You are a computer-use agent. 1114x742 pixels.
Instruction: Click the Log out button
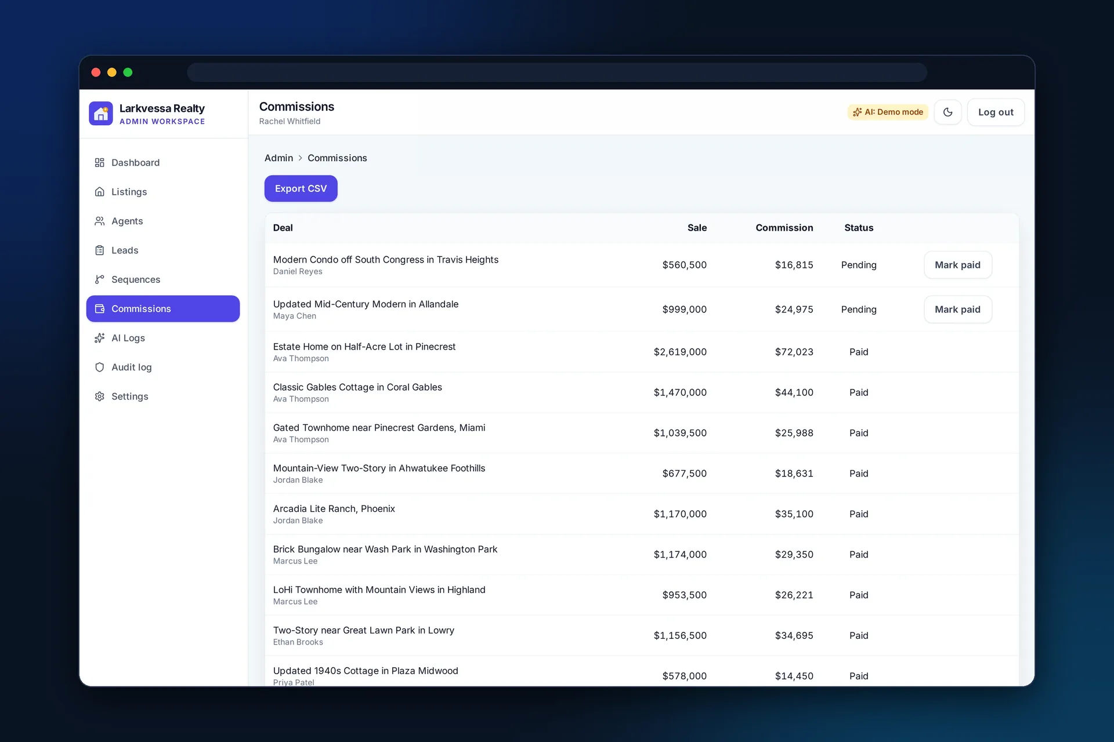996,112
